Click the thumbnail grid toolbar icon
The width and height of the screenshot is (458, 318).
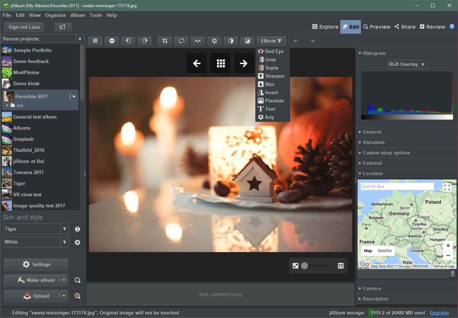coord(95,41)
